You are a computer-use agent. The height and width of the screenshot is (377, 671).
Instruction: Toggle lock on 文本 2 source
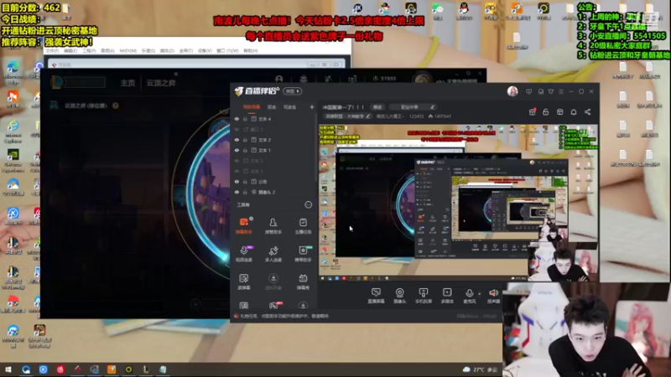point(245,140)
